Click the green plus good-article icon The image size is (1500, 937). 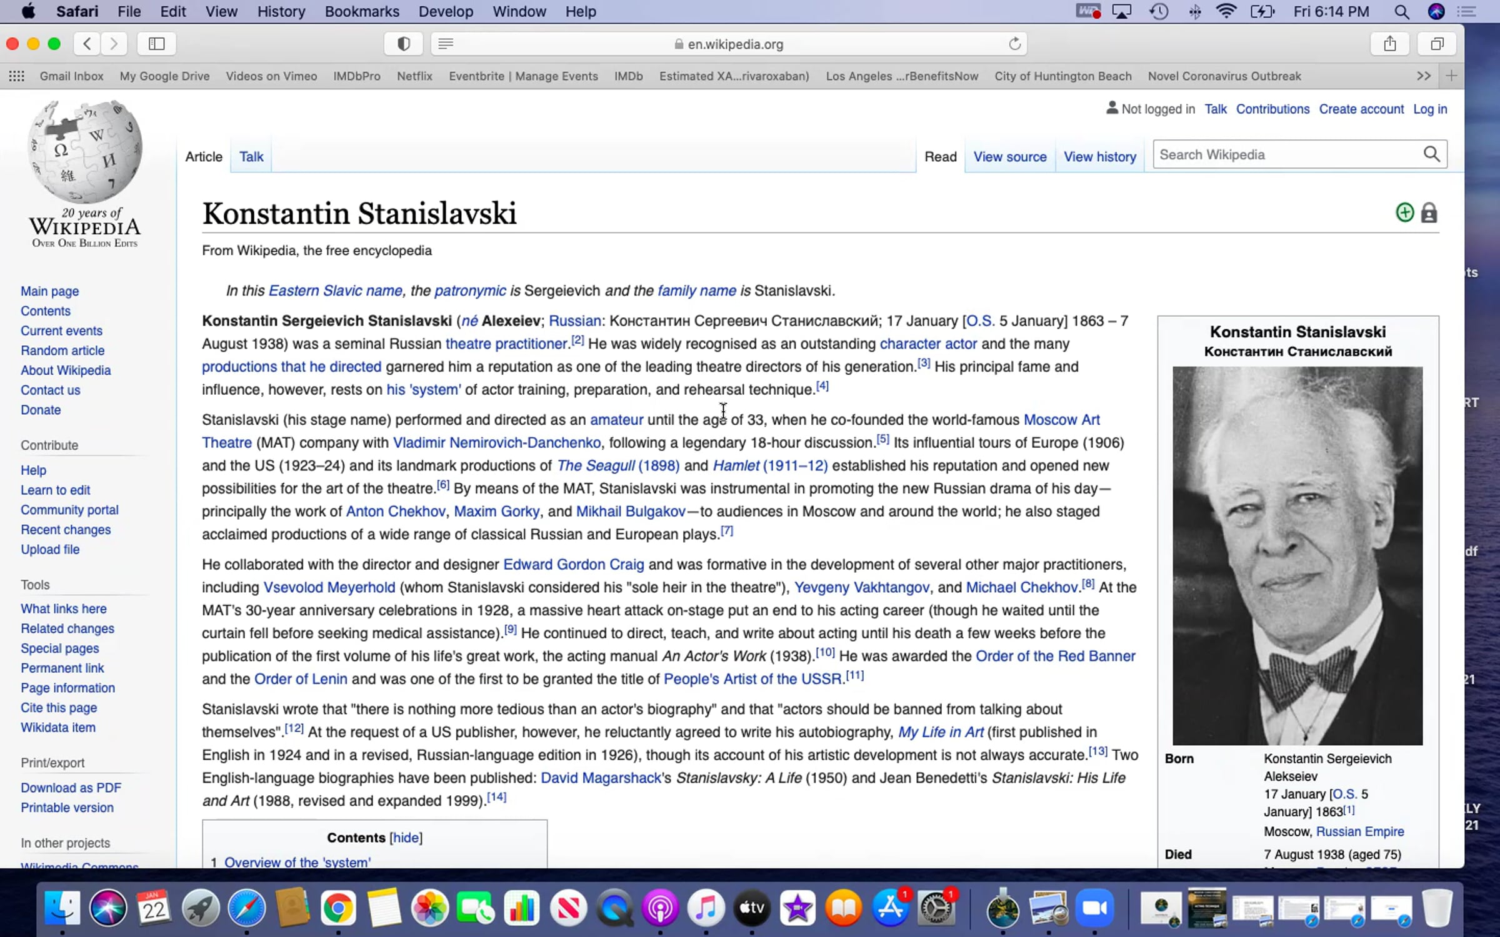coord(1404,213)
